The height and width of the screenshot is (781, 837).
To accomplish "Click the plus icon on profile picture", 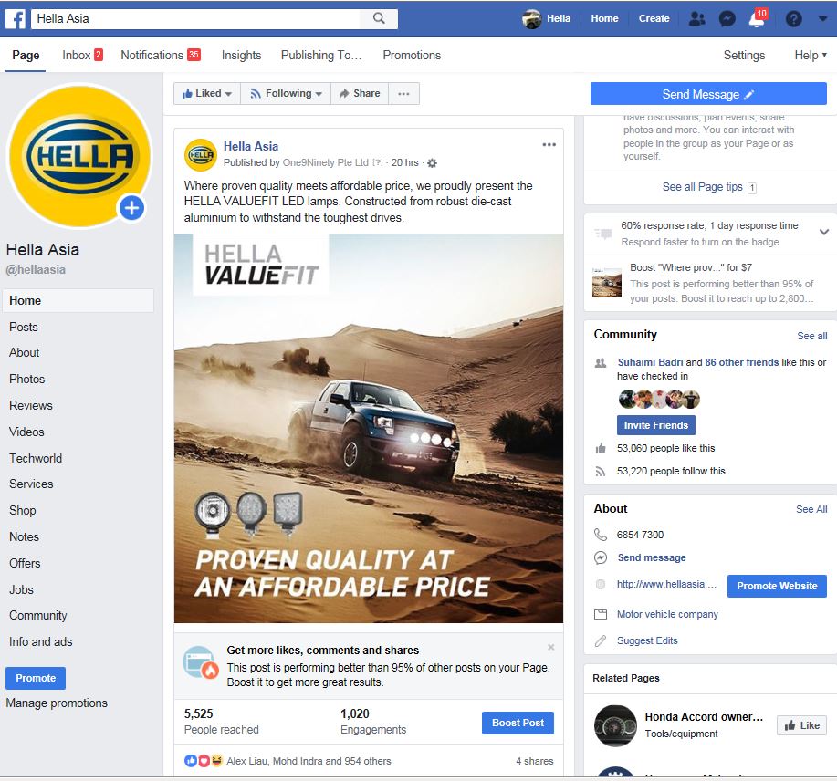I will pyautogui.click(x=131, y=207).
